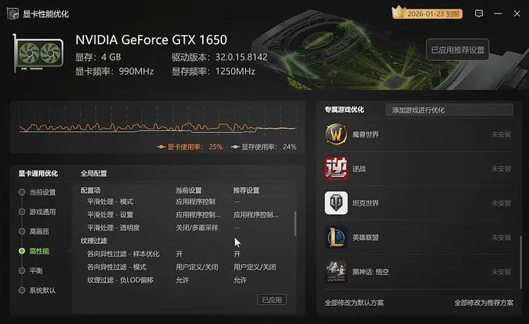Open the 全局配置 tab
The image size is (529, 324).
(94, 173)
